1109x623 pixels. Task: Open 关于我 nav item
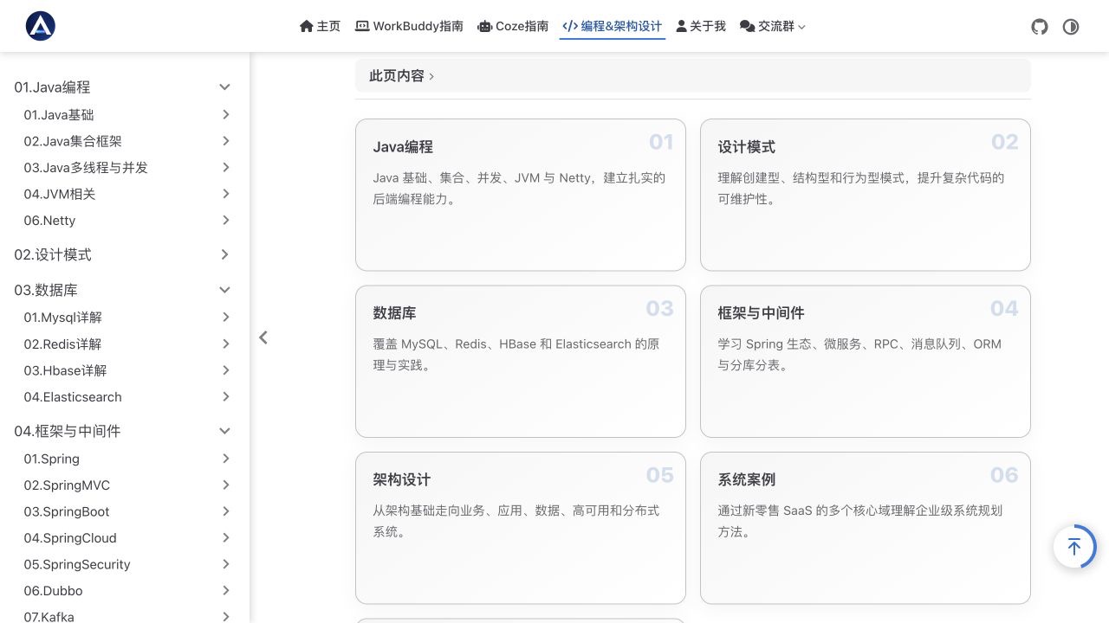click(701, 26)
